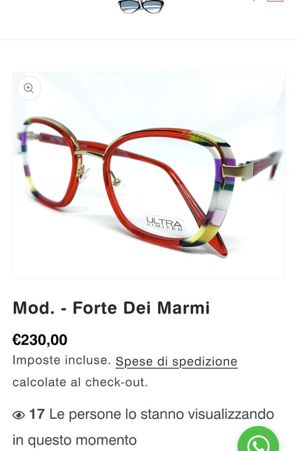Click the gold nose bridge of the glasses
Screen dimensions: 298x451
(90, 154)
